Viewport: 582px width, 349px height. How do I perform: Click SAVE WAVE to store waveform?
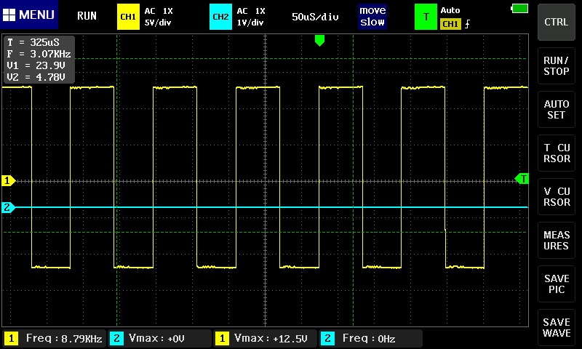[x=557, y=328]
